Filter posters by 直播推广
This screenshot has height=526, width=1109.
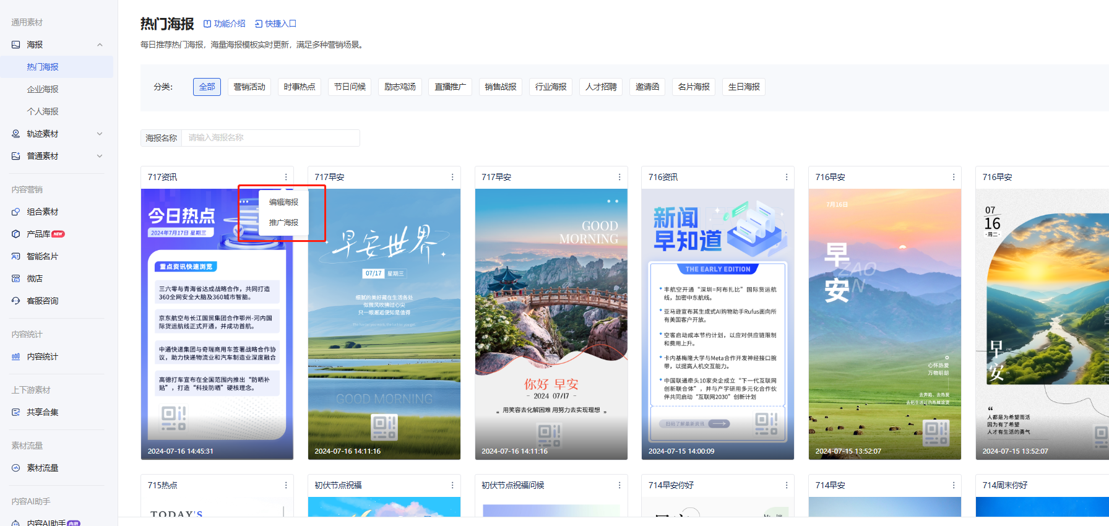coord(450,87)
